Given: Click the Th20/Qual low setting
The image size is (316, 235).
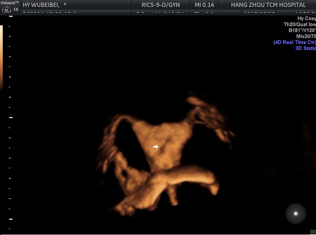Looking at the screenshot, I should [x=299, y=24].
